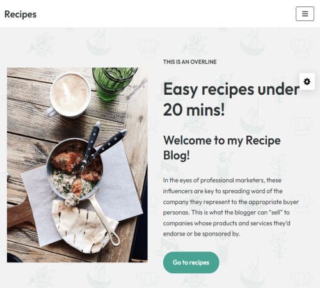Click the Recipes site title

coord(20,14)
